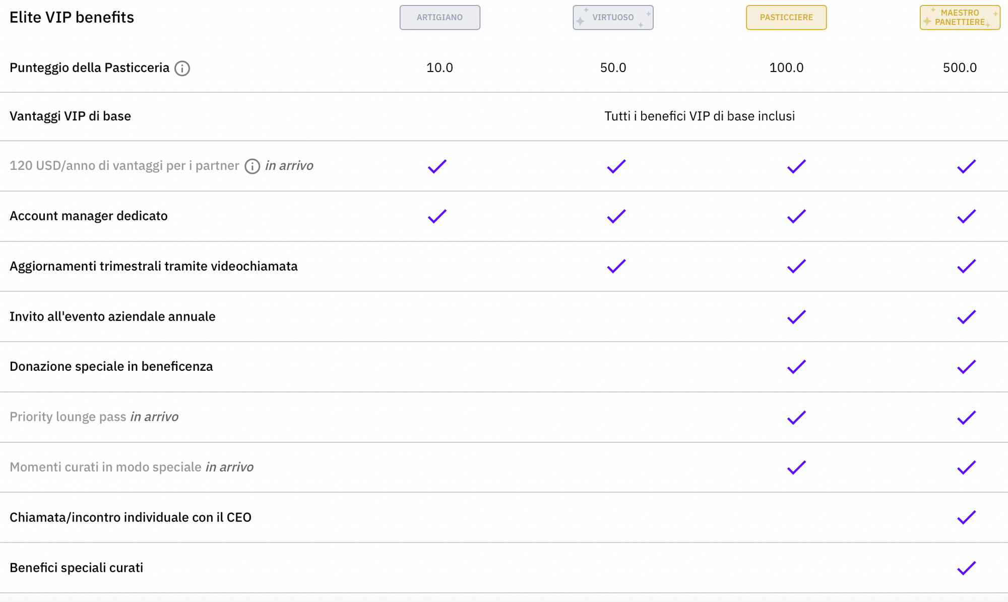1008x602 pixels.
Task: Click Chiamata/incontro individuale con il CEO label
Action: [131, 517]
